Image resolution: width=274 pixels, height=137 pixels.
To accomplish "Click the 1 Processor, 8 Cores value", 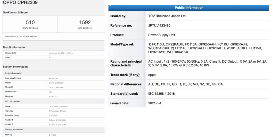I will tap(58, 111).
